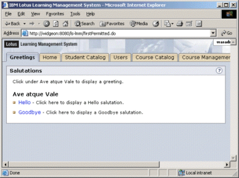
Task: Click the vertical scrollbar up arrow
Action: click(x=233, y=42)
